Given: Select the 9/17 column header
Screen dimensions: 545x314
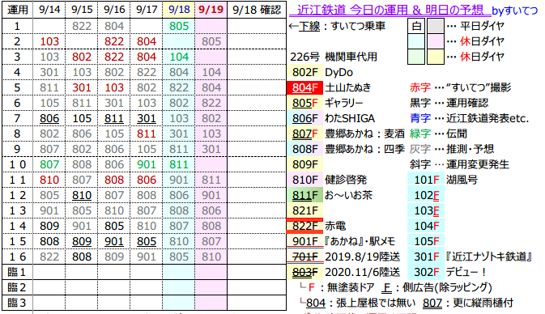Looking at the screenshot, I should click(147, 10).
